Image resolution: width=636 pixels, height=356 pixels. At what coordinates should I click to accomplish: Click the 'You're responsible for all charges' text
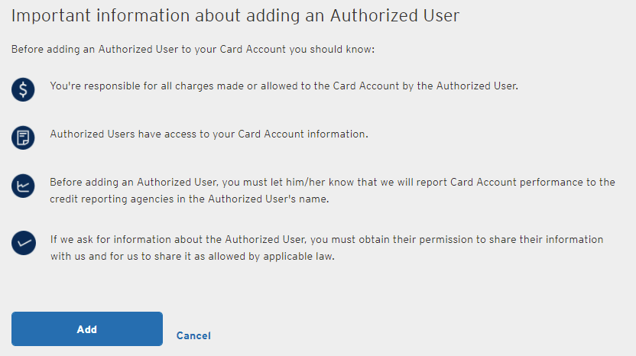[284, 86]
